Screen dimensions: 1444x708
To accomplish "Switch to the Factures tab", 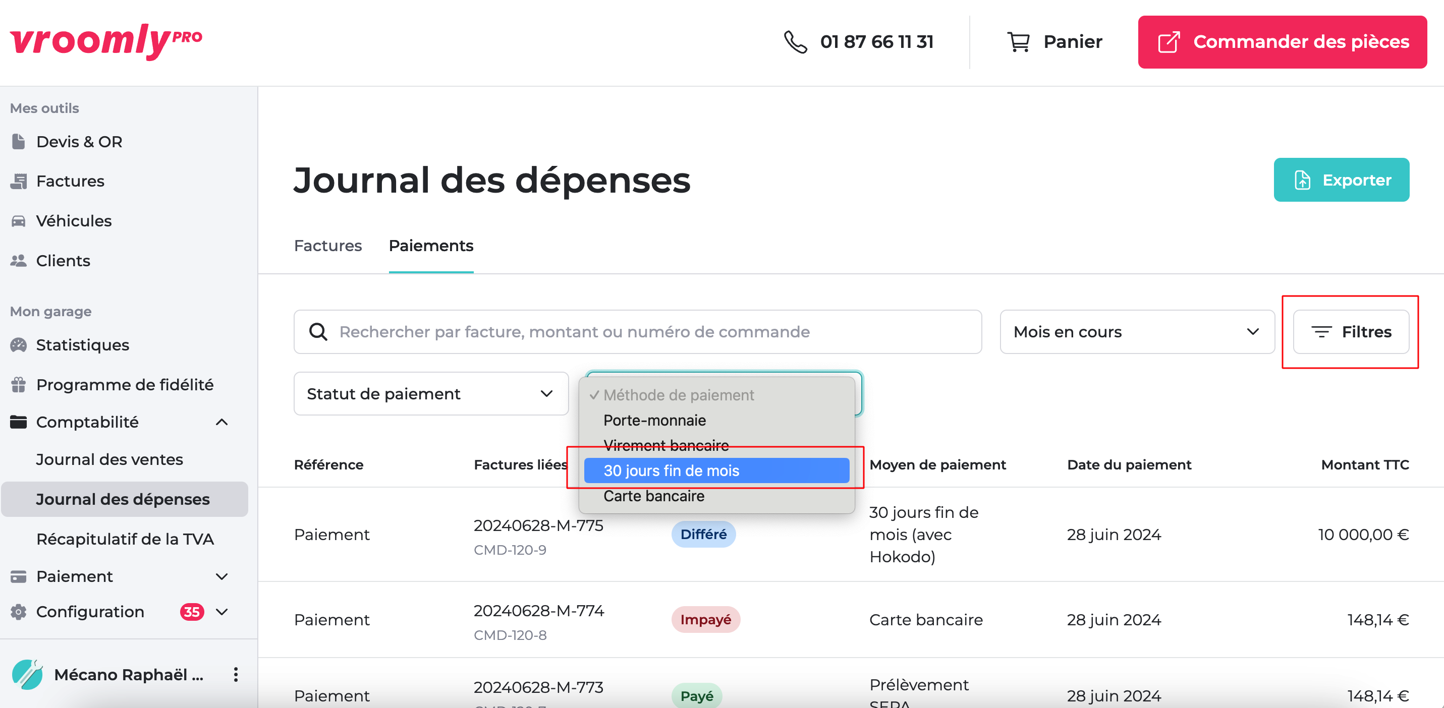I will coord(328,246).
